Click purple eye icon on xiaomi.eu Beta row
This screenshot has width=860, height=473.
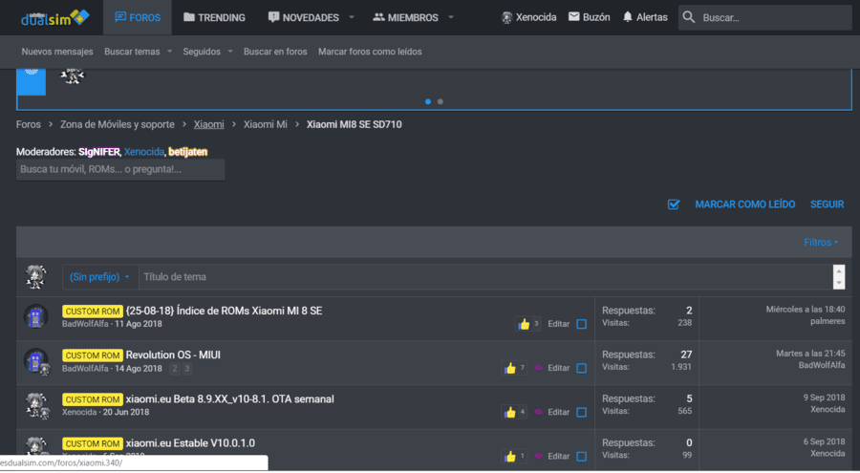pyautogui.click(x=538, y=412)
